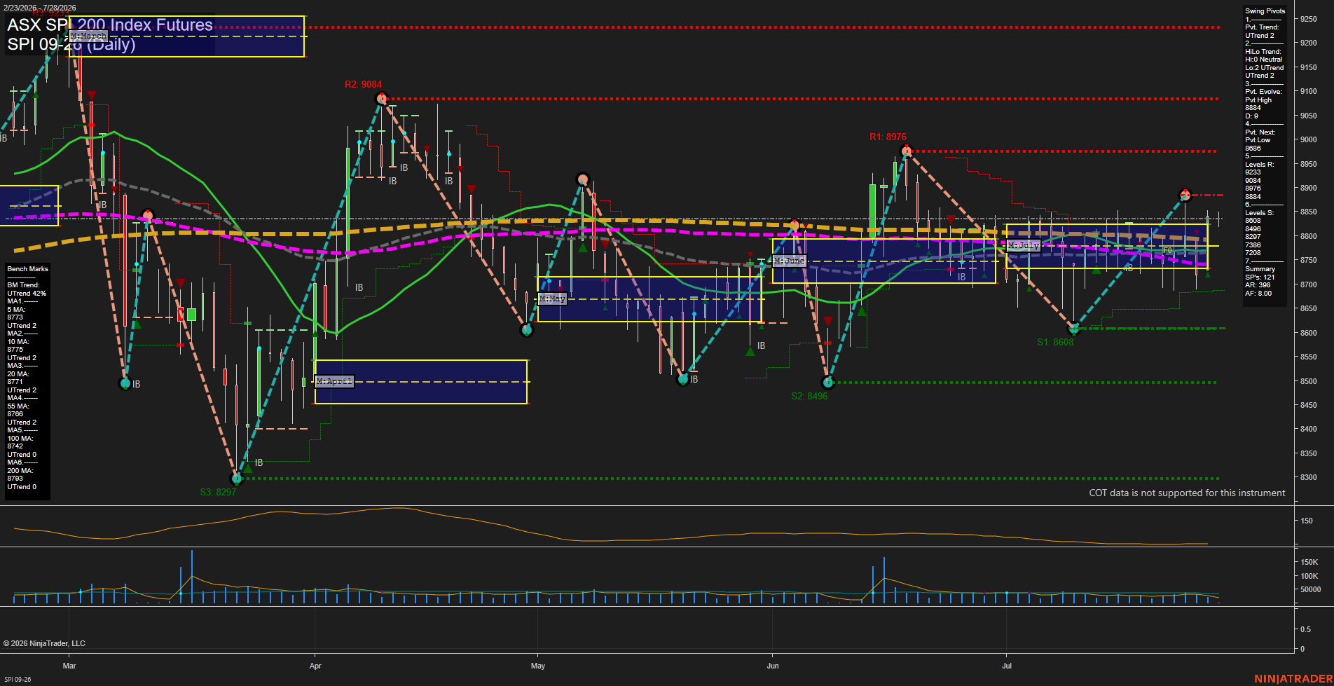Select the S3: 8297 support label
Screen dimensions: 1334x686
coord(218,493)
